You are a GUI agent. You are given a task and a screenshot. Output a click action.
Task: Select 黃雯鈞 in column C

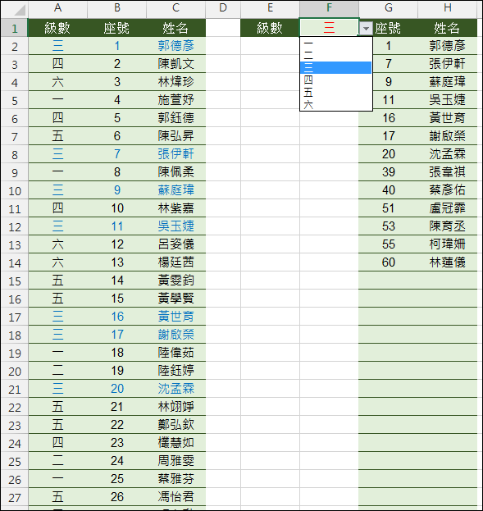[x=176, y=281]
